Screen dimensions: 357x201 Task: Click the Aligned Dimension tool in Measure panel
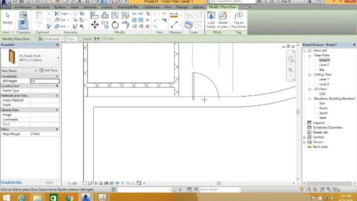click(x=174, y=16)
